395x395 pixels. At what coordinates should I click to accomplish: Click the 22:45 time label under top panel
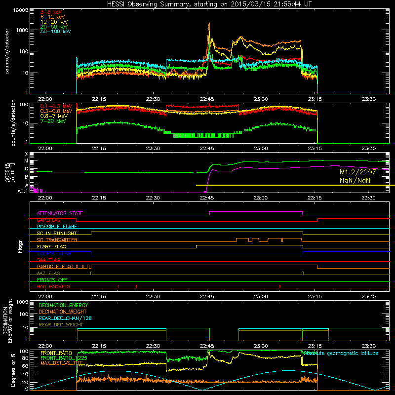tap(207, 99)
